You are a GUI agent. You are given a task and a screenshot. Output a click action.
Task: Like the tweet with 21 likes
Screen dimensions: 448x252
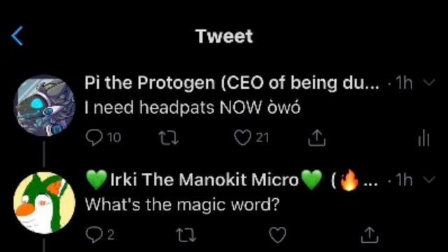click(x=243, y=138)
